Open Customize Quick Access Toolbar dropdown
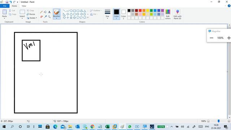Viewport: 231px width, 130px height. coord(18,2)
